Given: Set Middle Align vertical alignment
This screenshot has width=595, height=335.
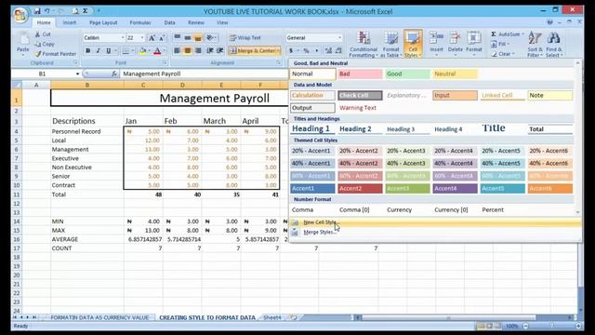Looking at the screenshot, I should point(188,37).
